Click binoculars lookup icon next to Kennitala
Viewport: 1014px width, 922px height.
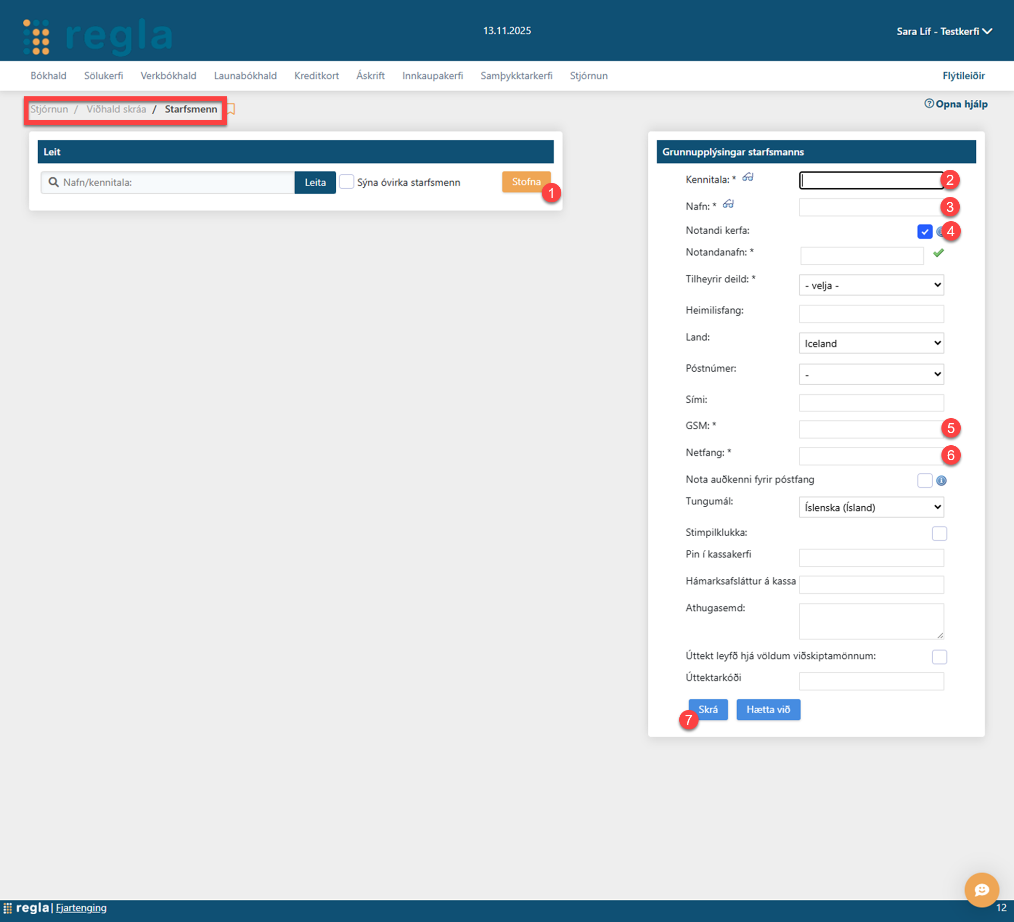tap(748, 177)
